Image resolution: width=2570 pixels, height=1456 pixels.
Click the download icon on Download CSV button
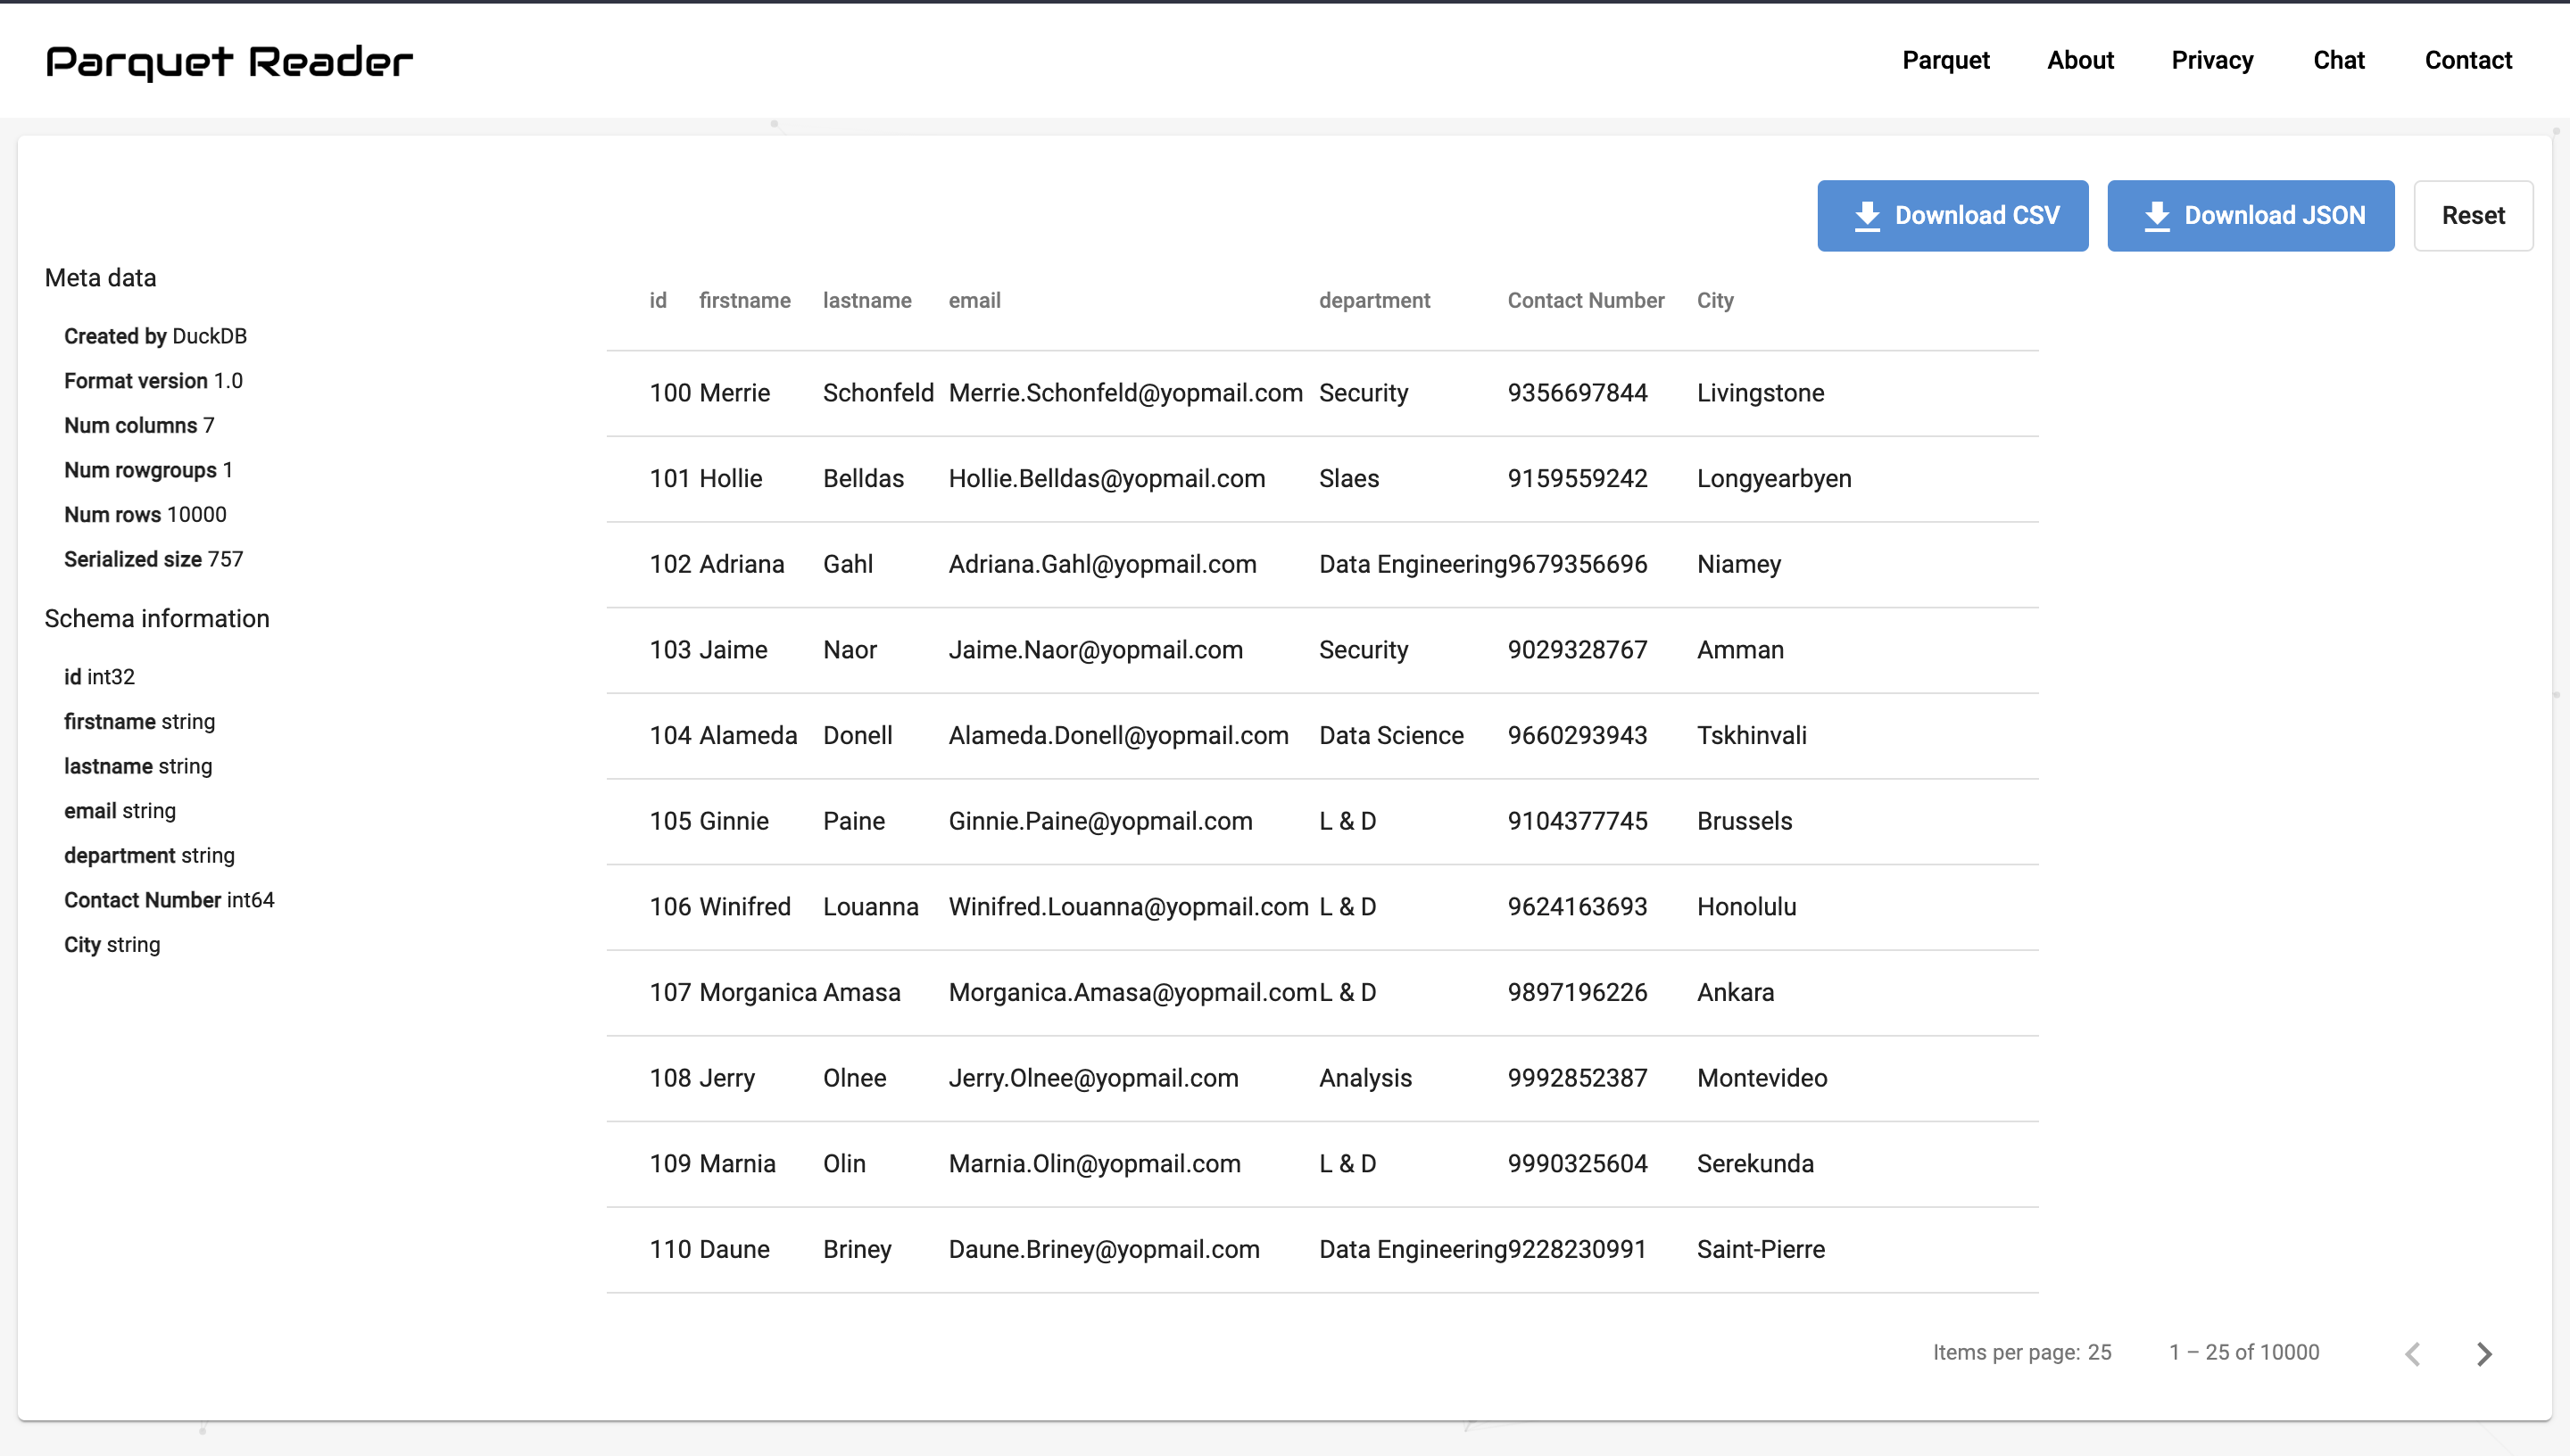pyautogui.click(x=1868, y=215)
